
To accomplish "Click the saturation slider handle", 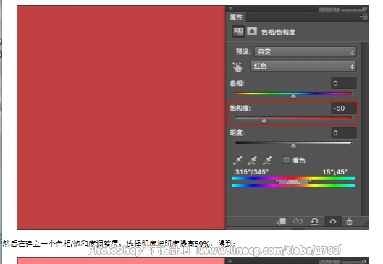I will tap(264, 121).
